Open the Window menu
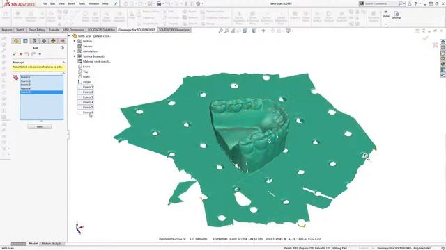The width and height of the screenshot is (446, 250). (x=93, y=3)
